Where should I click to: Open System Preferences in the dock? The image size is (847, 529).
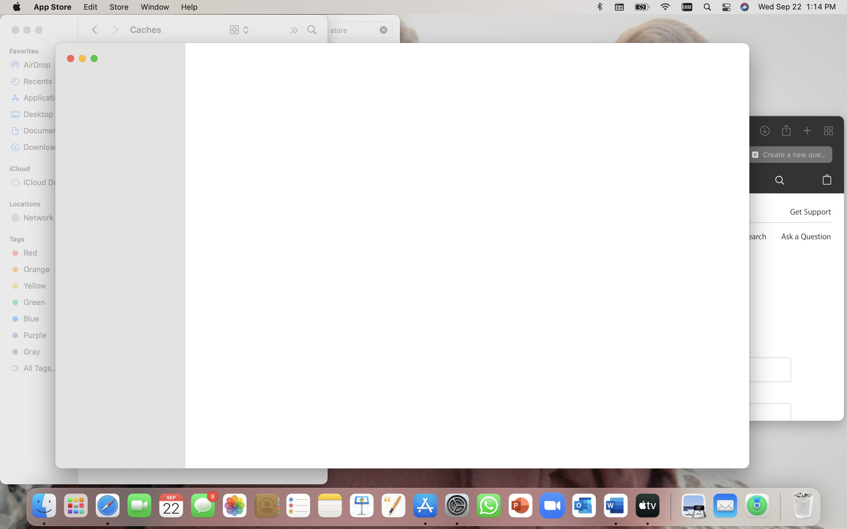coord(457,505)
